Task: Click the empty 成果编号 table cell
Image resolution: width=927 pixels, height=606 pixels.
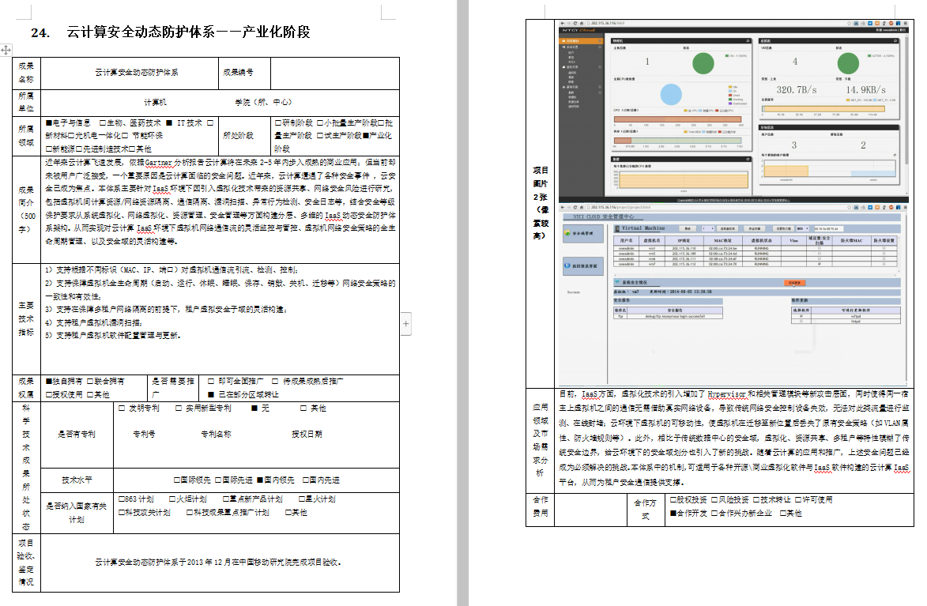Action: point(334,73)
